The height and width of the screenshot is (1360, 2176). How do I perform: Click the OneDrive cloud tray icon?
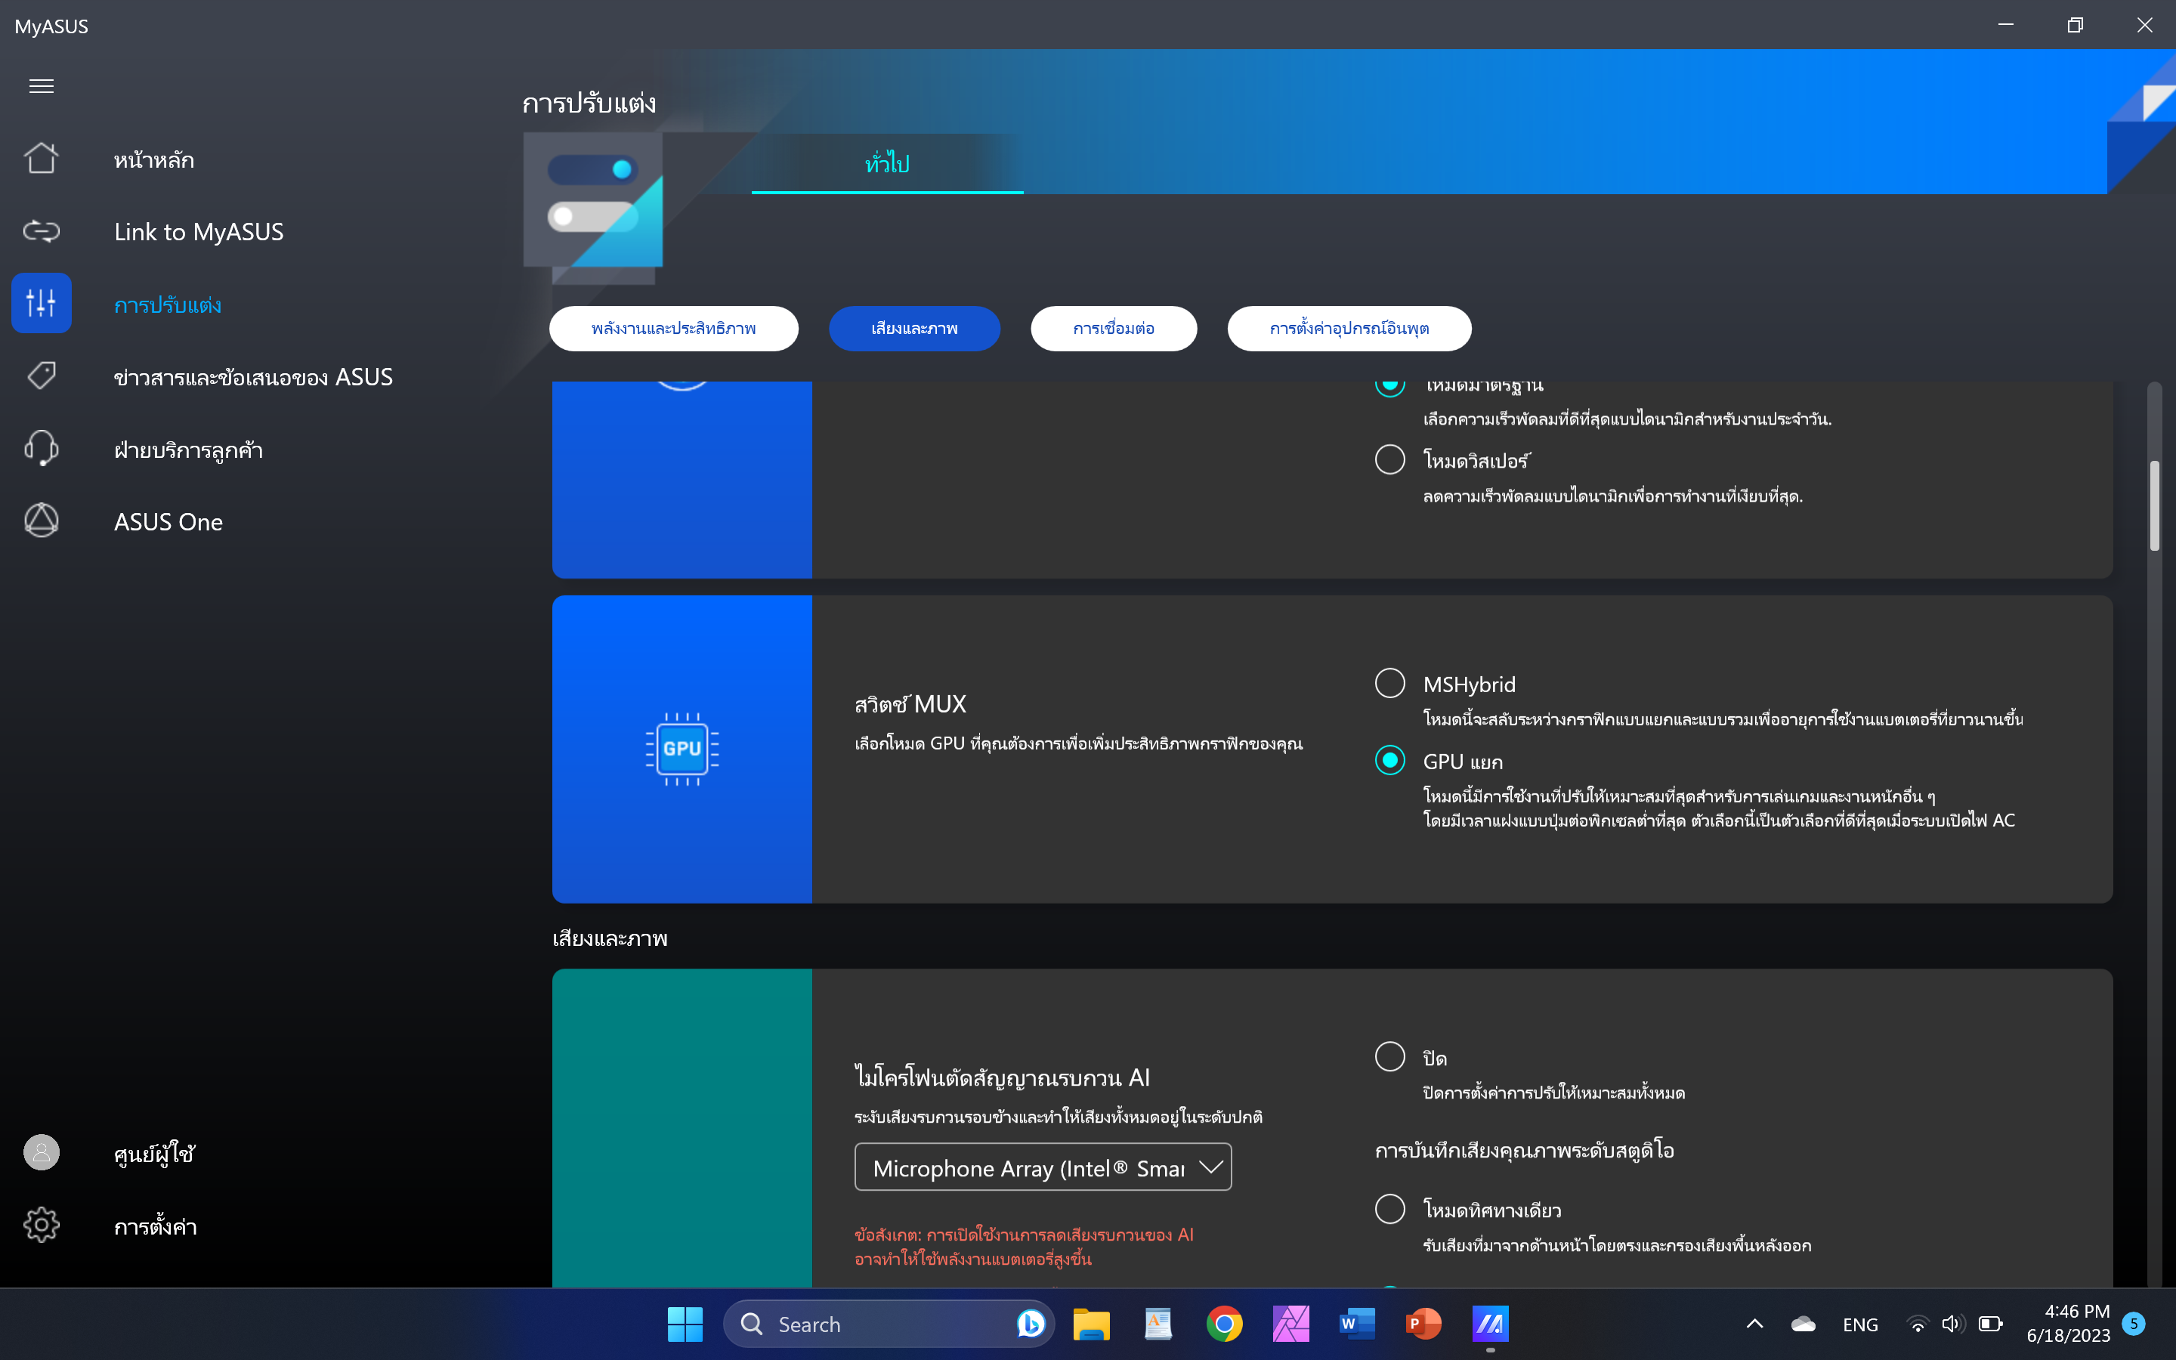click(1803, 1324)
